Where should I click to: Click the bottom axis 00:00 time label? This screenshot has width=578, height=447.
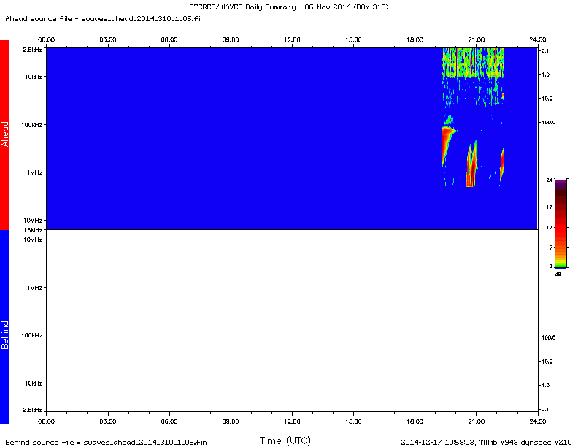tap(46, 421)
